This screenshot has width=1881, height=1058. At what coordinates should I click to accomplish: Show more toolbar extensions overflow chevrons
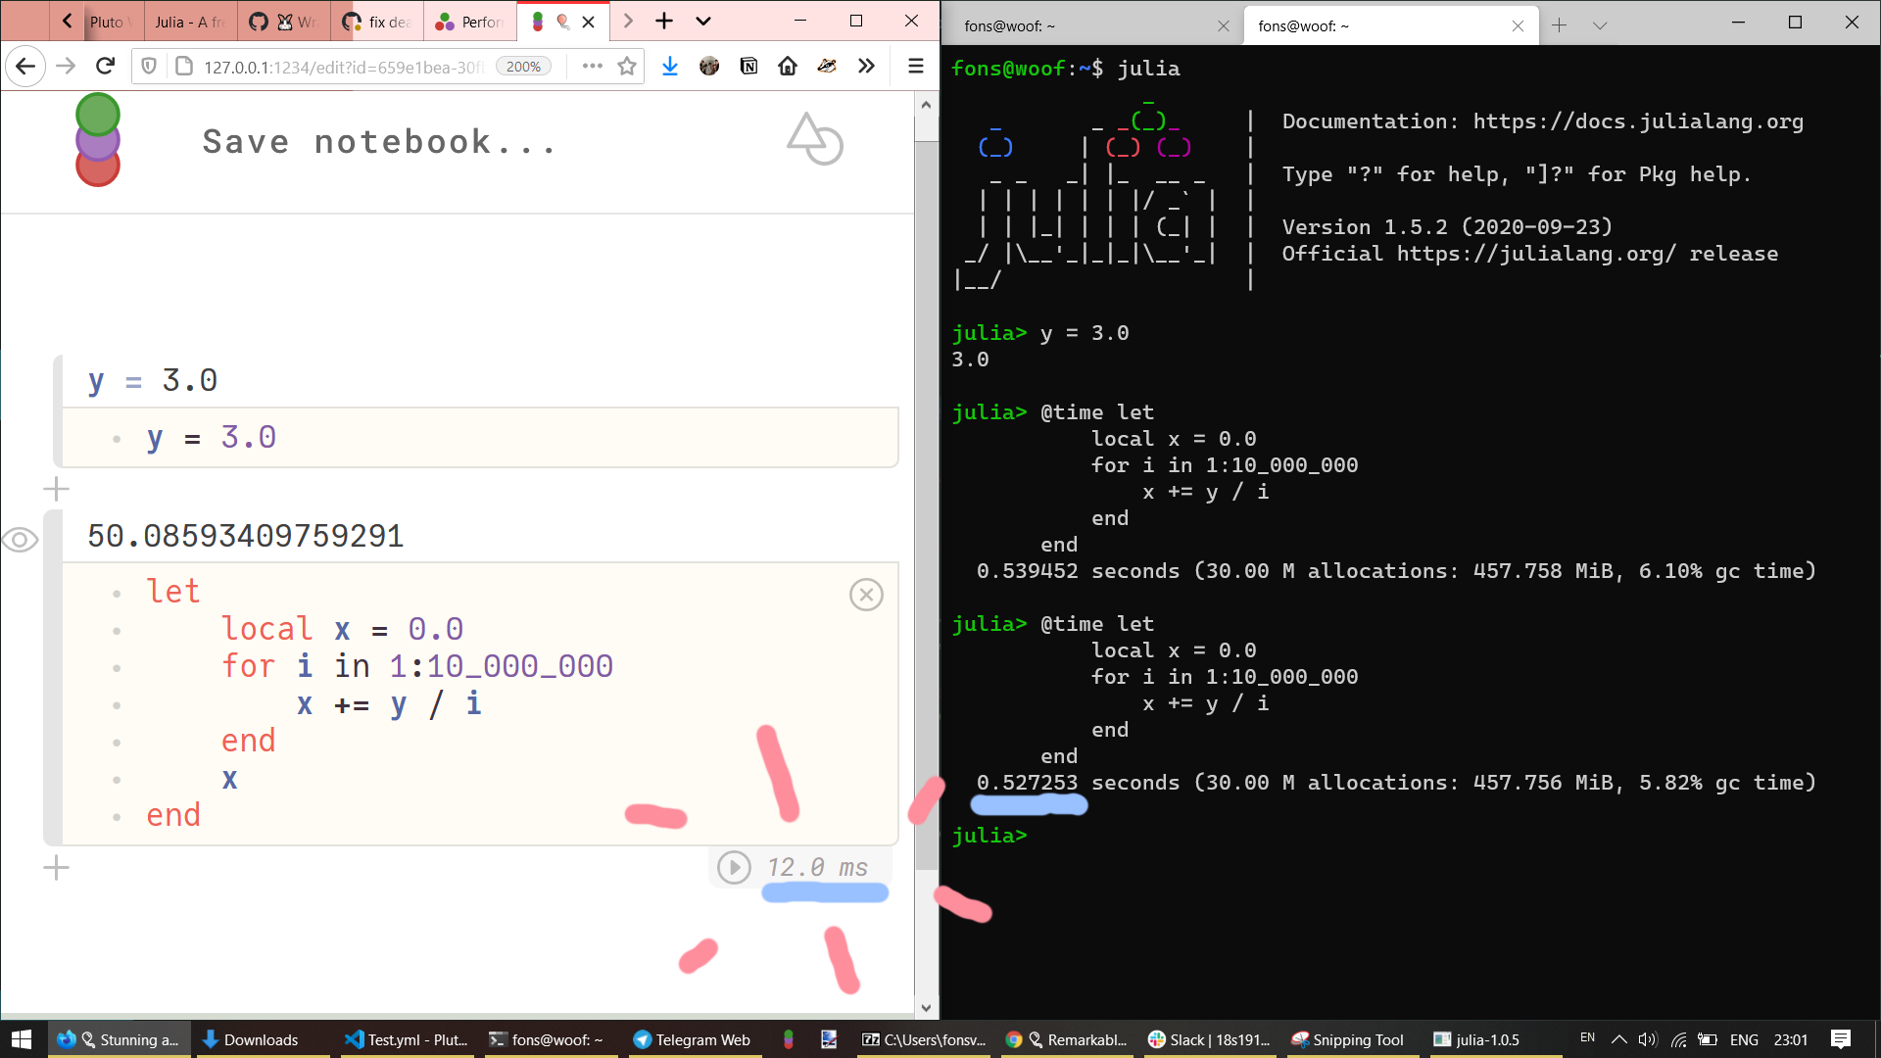pos(866,67)
